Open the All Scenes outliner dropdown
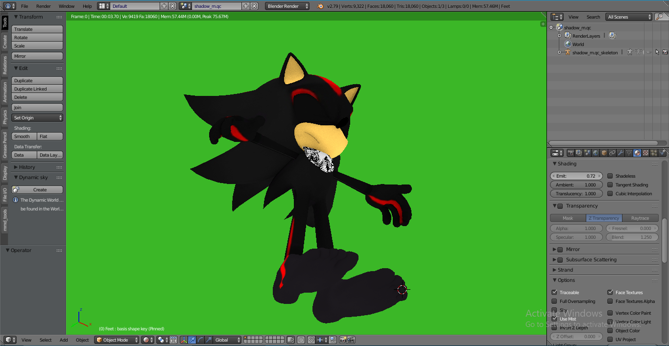This screenshot has height=346, width=669. point(629,17)
